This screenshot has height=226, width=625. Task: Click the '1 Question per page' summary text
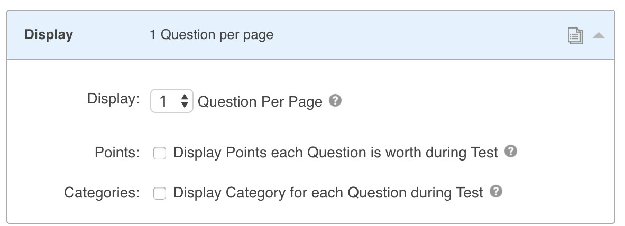tap(212, 35)
